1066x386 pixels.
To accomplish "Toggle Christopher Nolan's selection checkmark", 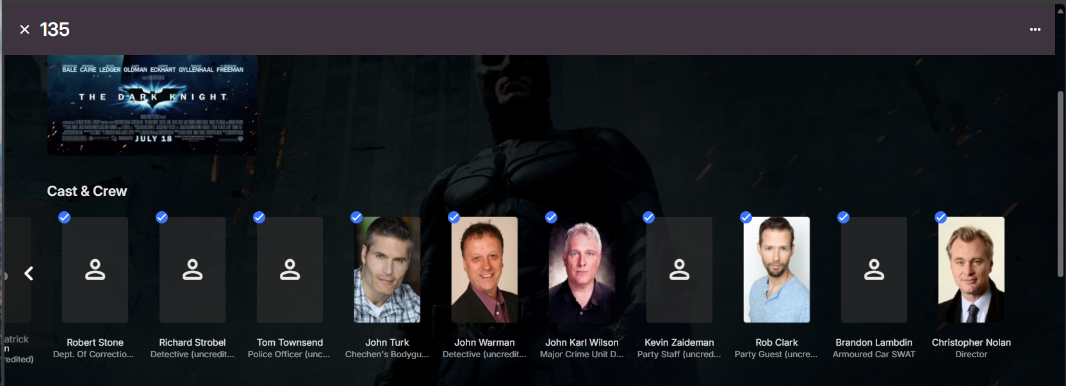I will [x=940, y=217].
